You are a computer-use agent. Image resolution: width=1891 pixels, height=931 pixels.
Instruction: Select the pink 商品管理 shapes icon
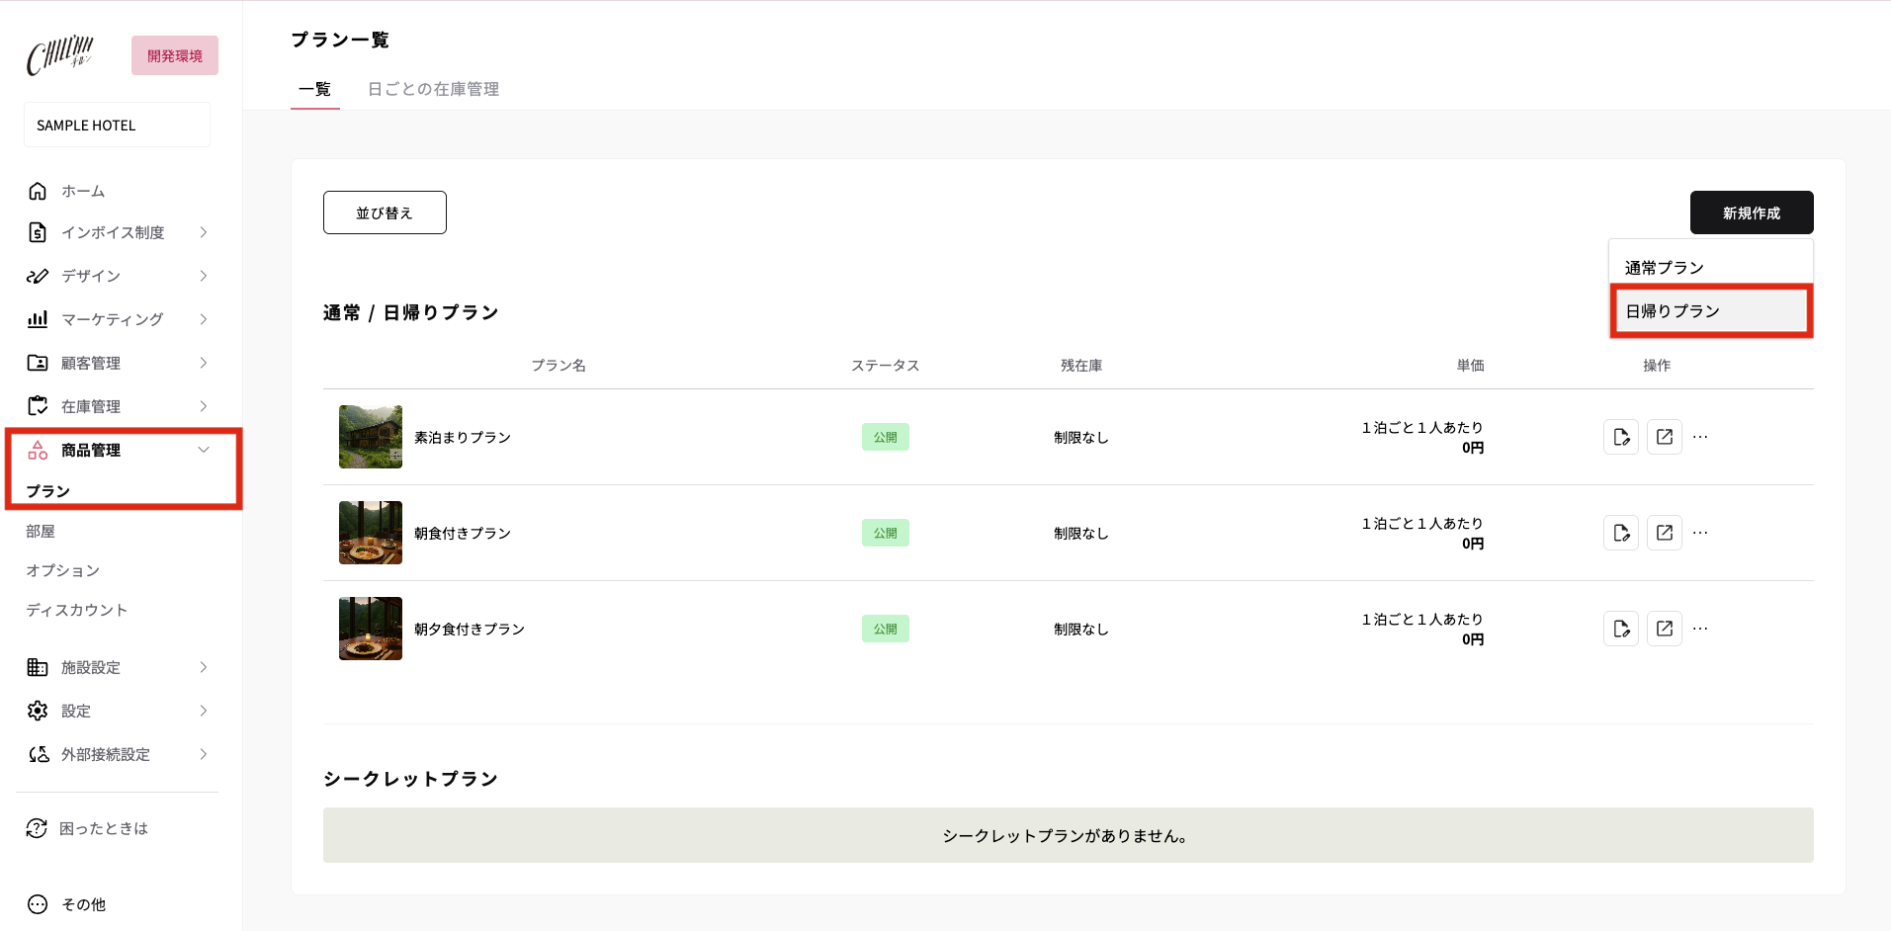tap(38, 450)
